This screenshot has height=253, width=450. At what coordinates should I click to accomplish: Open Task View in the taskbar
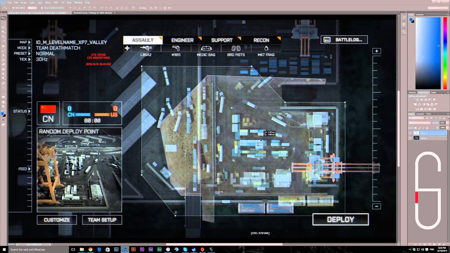[x=73, y=249]
